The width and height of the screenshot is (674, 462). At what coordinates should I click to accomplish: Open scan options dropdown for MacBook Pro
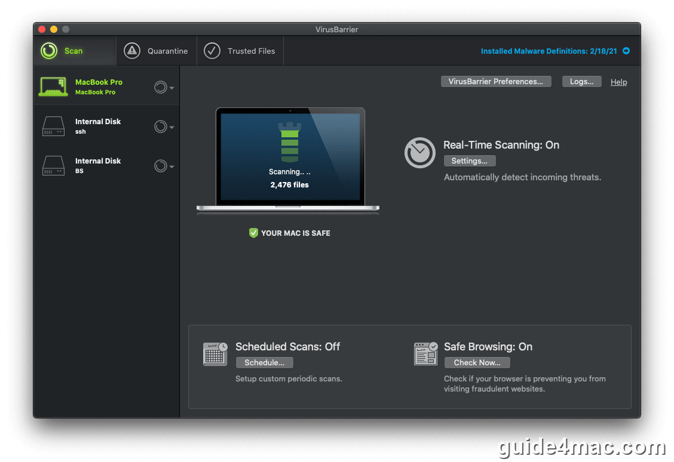[172, 88]
